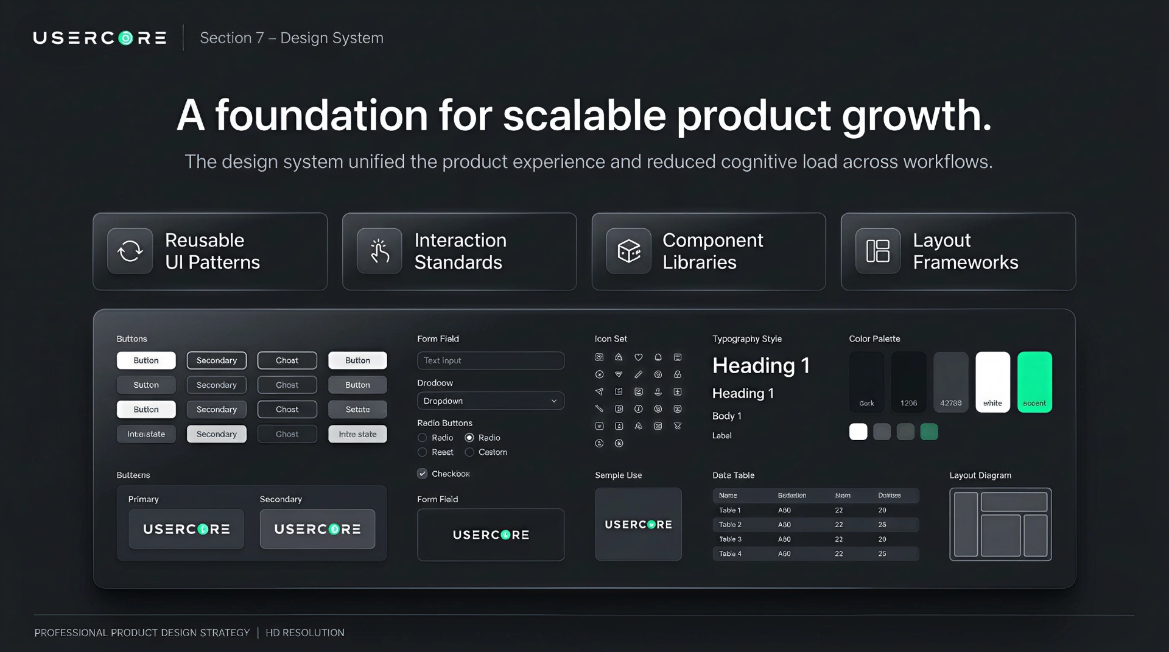Click the USERCORE logo under Primary label
Viewport: 1169px width, 652px height.
click(x=186, y=529)
